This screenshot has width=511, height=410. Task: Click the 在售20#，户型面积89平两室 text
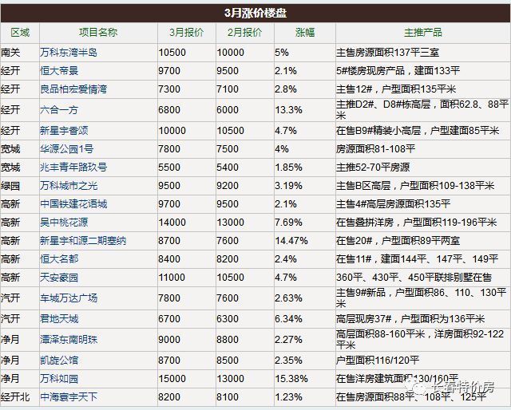[398, 241]
